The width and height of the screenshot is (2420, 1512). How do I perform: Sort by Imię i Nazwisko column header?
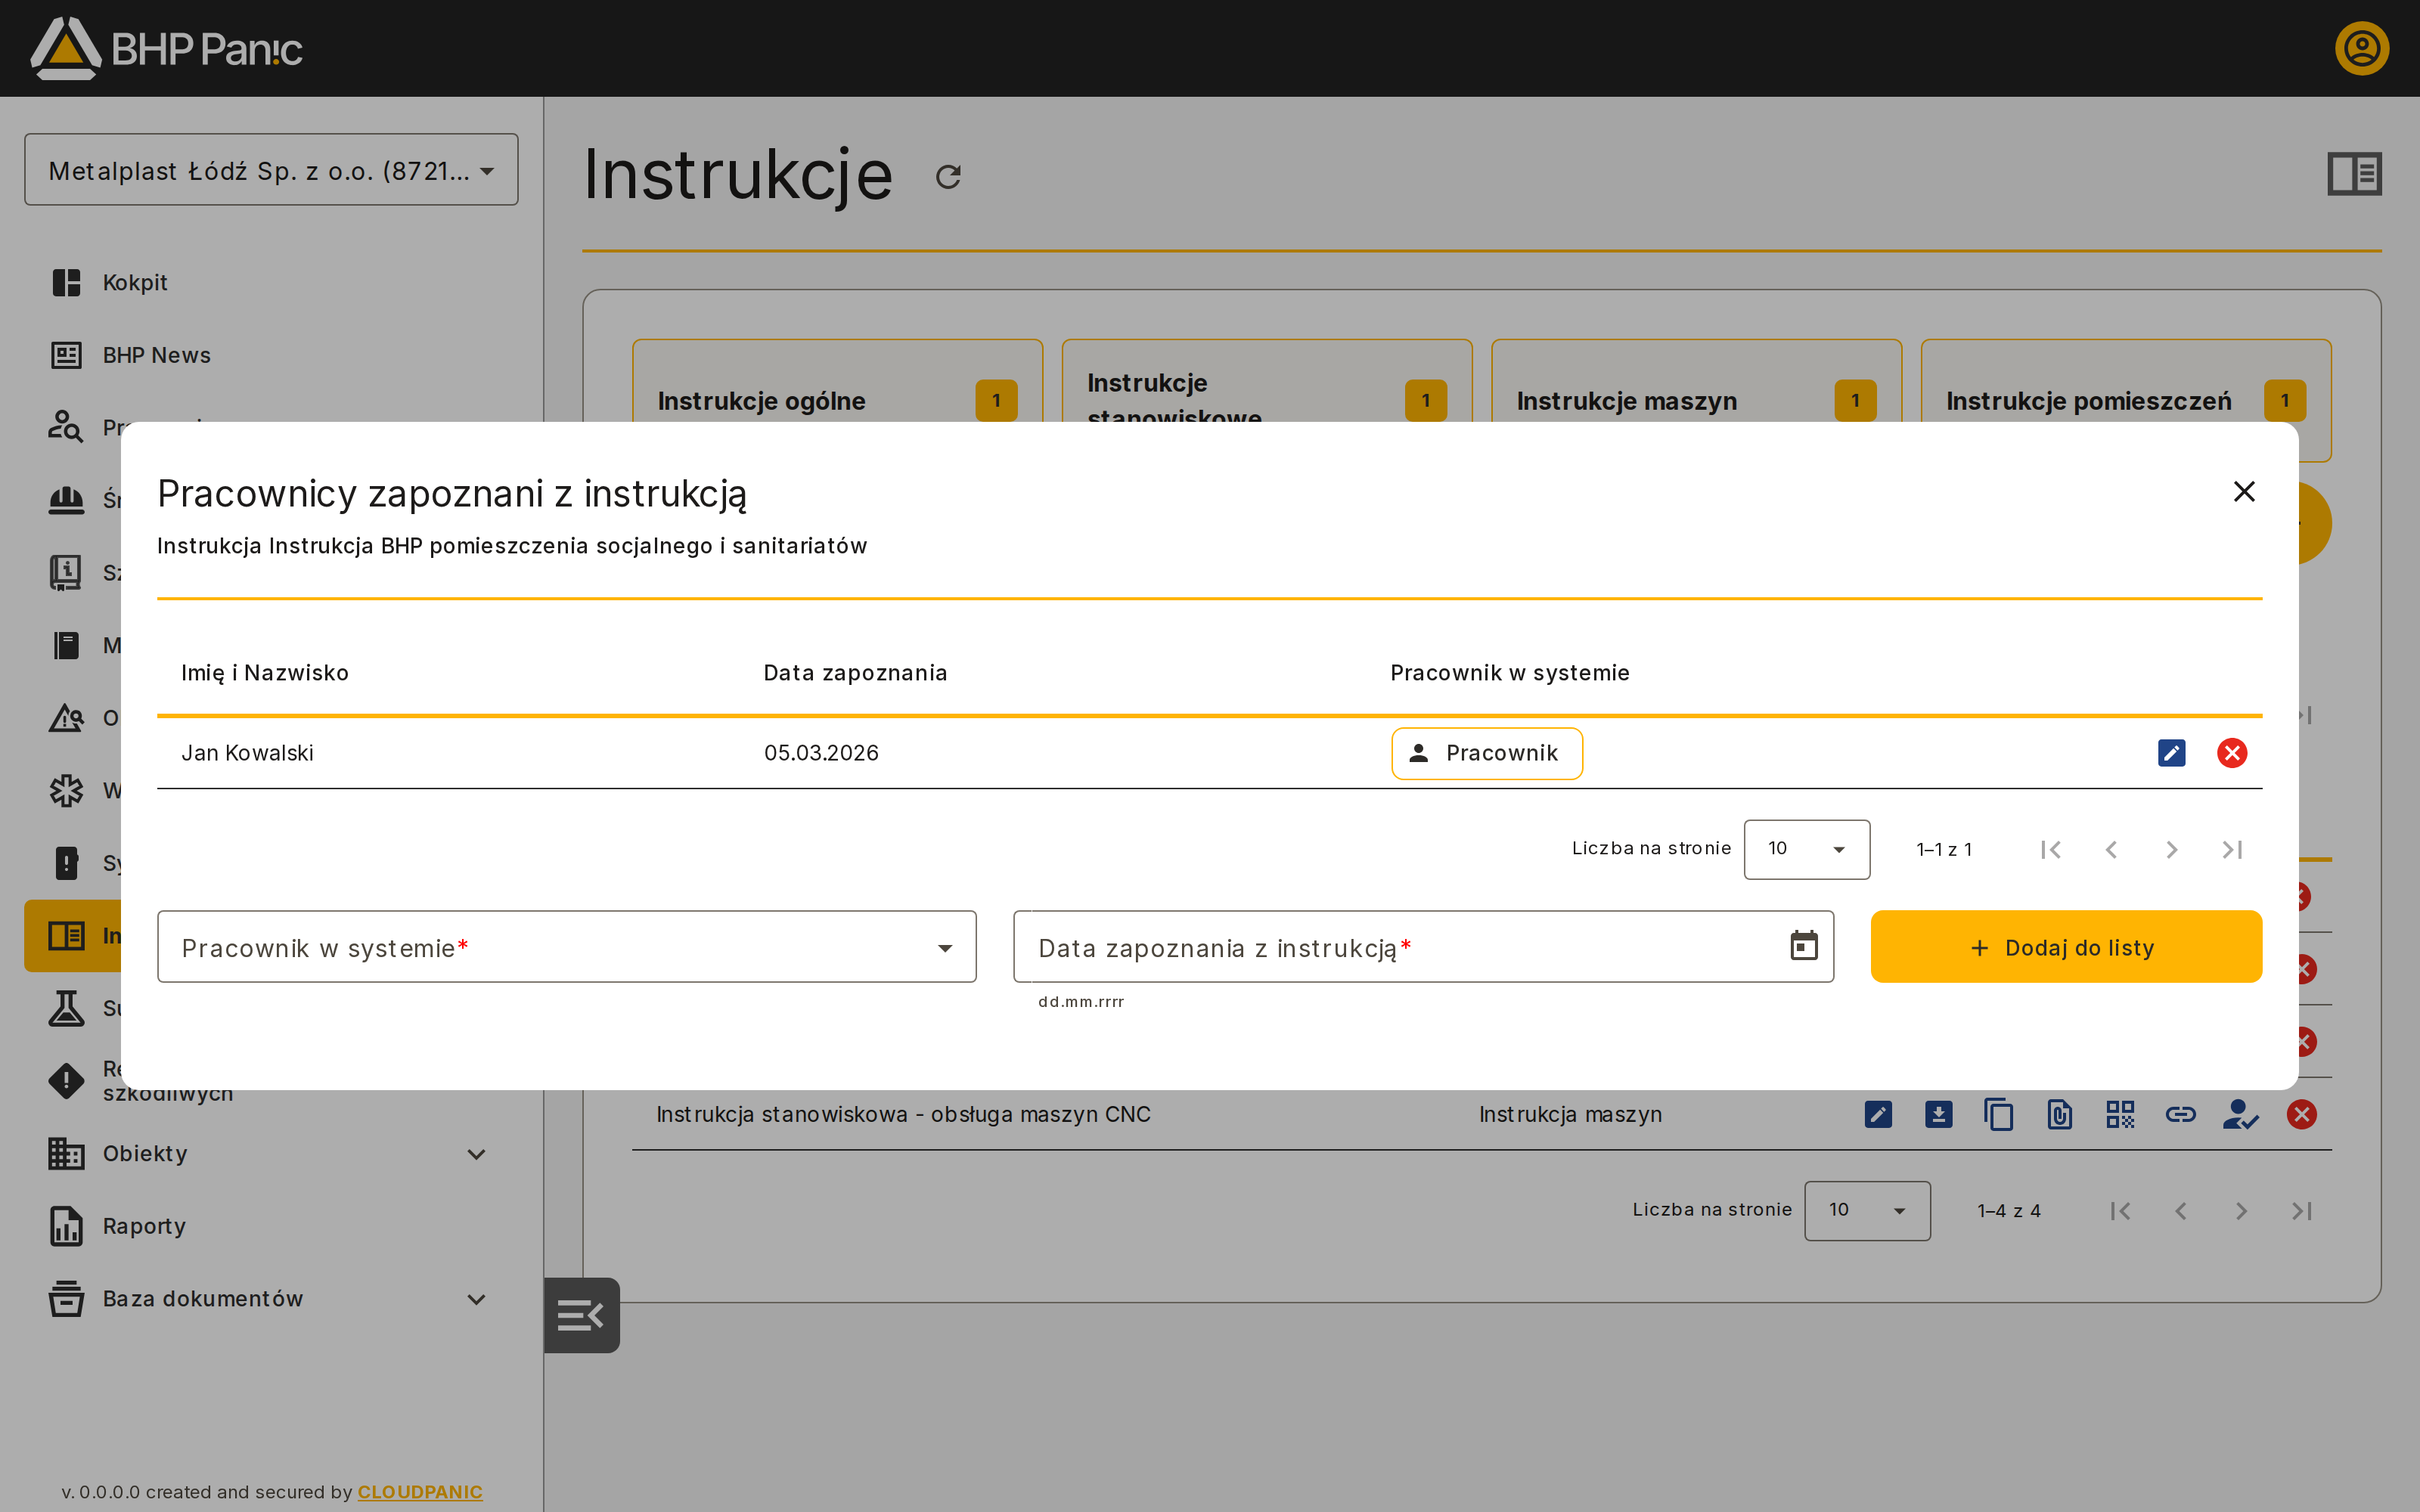[265, 673]
